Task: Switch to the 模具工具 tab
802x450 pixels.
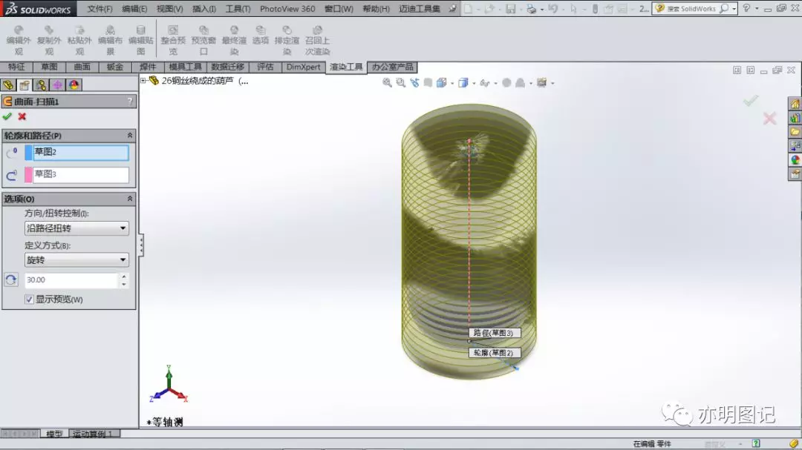Action: tap(185, 67)
